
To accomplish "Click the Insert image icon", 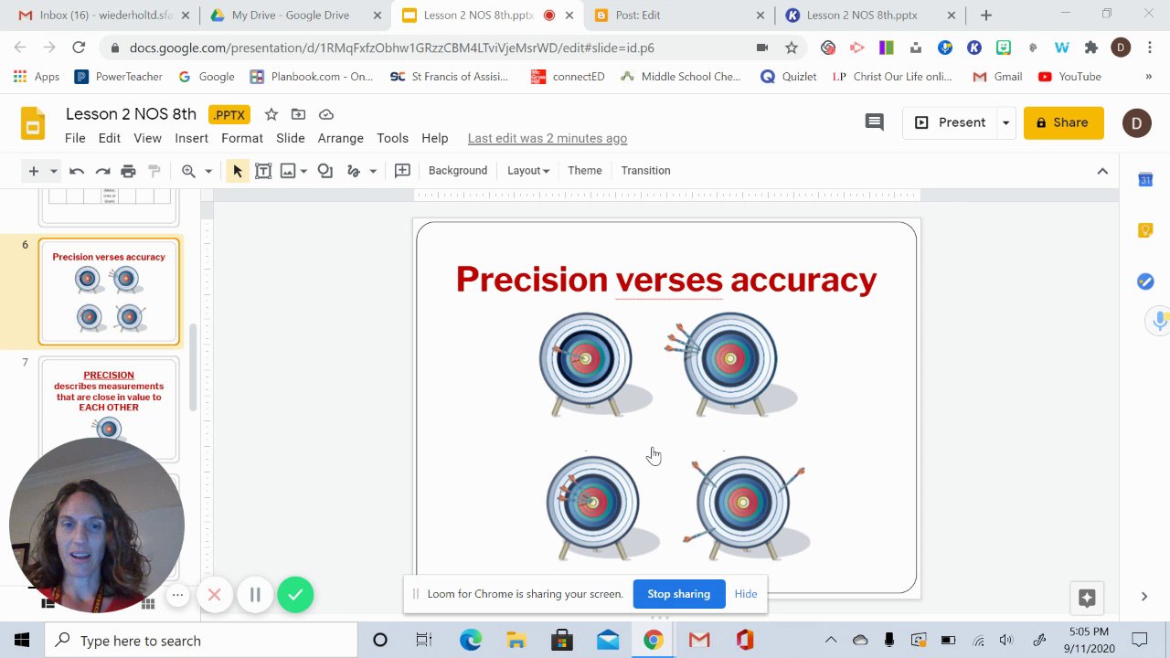I will point(288,171).
